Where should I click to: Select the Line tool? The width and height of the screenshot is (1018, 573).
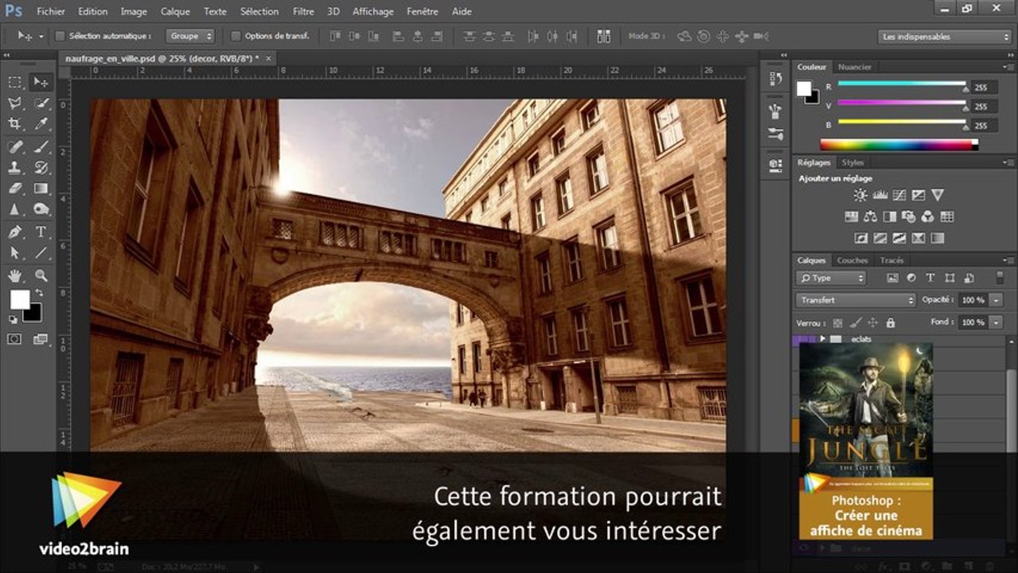point(41,253)
